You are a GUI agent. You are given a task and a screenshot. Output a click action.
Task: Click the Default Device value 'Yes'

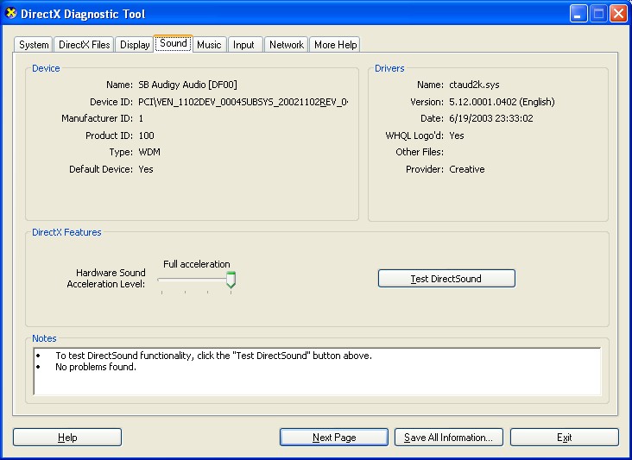(x=146, y=169)
